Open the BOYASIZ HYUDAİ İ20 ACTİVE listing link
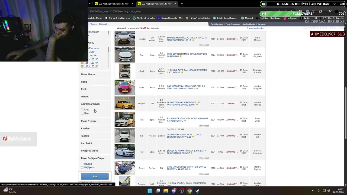347x195 pixels. [187, 39]
